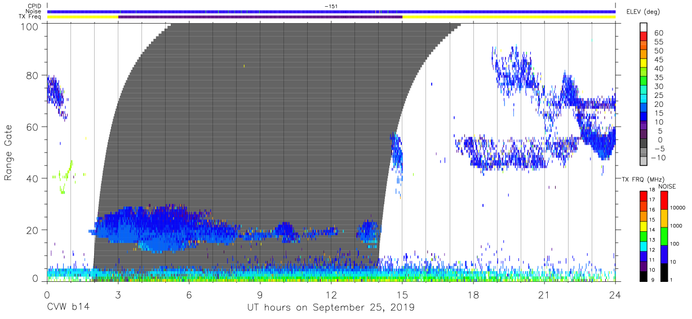The height and width of the screenshot is (319, 692).
Task: Click the 40 tick on Range Gate axis
Action: [x=33, y=178]
